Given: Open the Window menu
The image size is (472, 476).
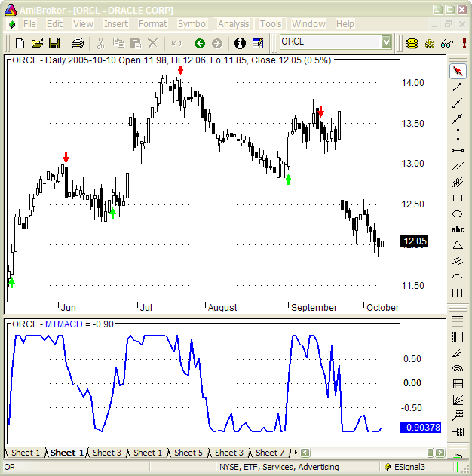Looking at the screenshot, I should point(308,23).
